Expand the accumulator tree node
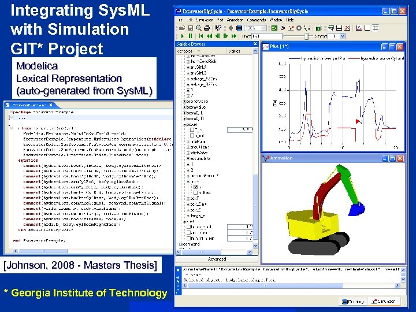The width and height of the screenshot is (416, 312). point(188,158)
